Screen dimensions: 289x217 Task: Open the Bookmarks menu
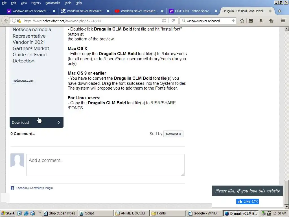52,3
